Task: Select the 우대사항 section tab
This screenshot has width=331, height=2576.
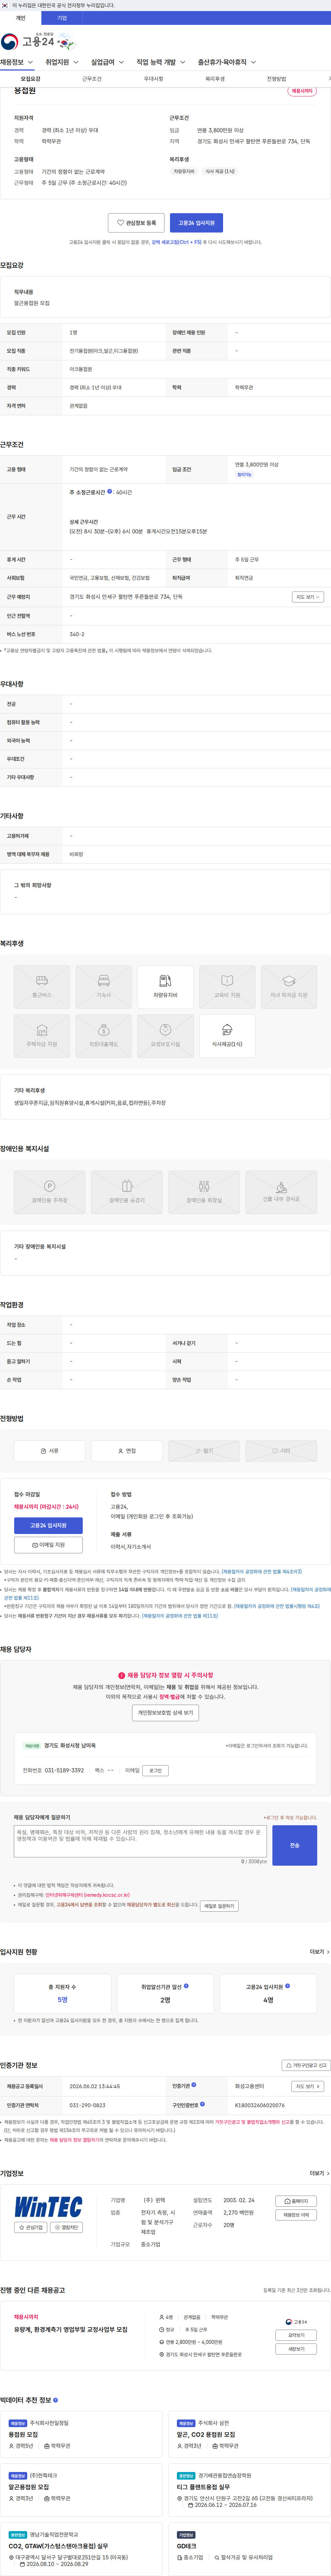Action: tap(153, 79)
